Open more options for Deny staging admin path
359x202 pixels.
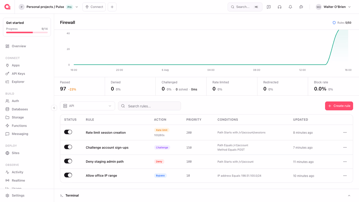click(345, 162)
